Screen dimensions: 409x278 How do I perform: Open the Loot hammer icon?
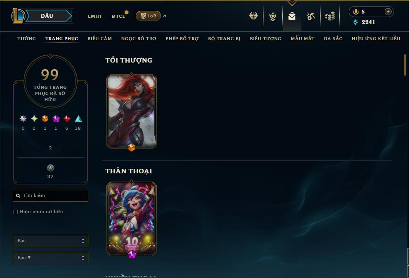click(x=310, y=17)
